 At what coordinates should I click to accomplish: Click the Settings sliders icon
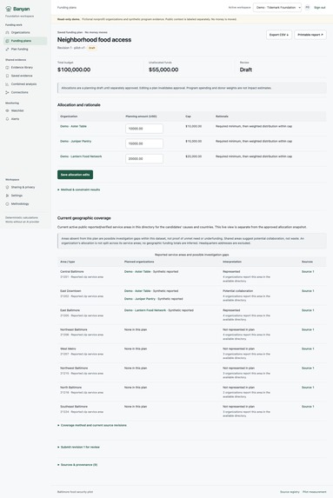tap(7, 196)
